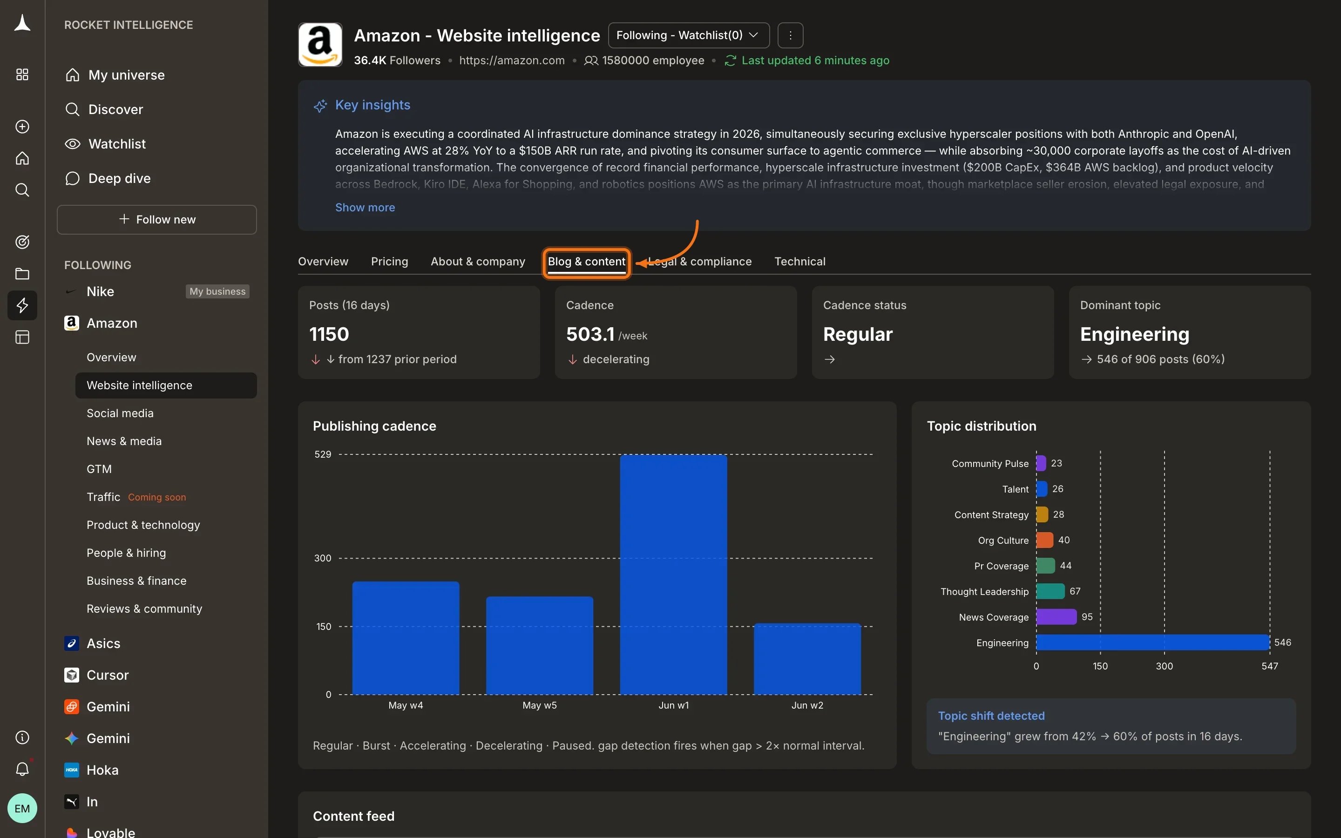
Task: Open Reviews & community section
Action: point(145,608)
